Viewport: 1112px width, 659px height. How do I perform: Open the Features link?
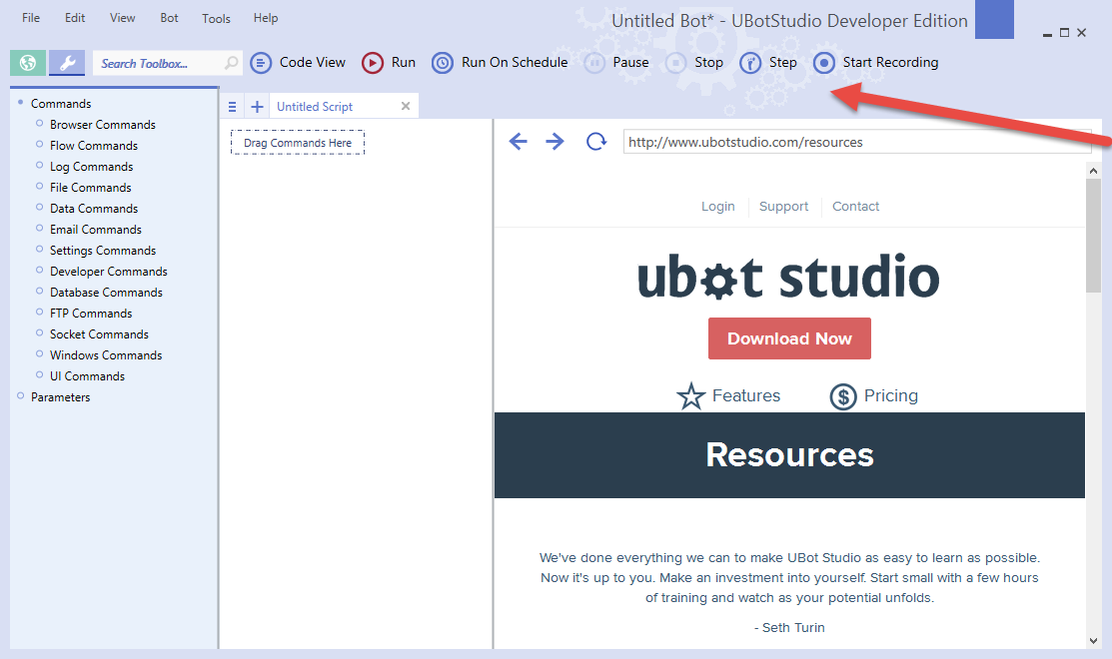[x=746, y=395]
